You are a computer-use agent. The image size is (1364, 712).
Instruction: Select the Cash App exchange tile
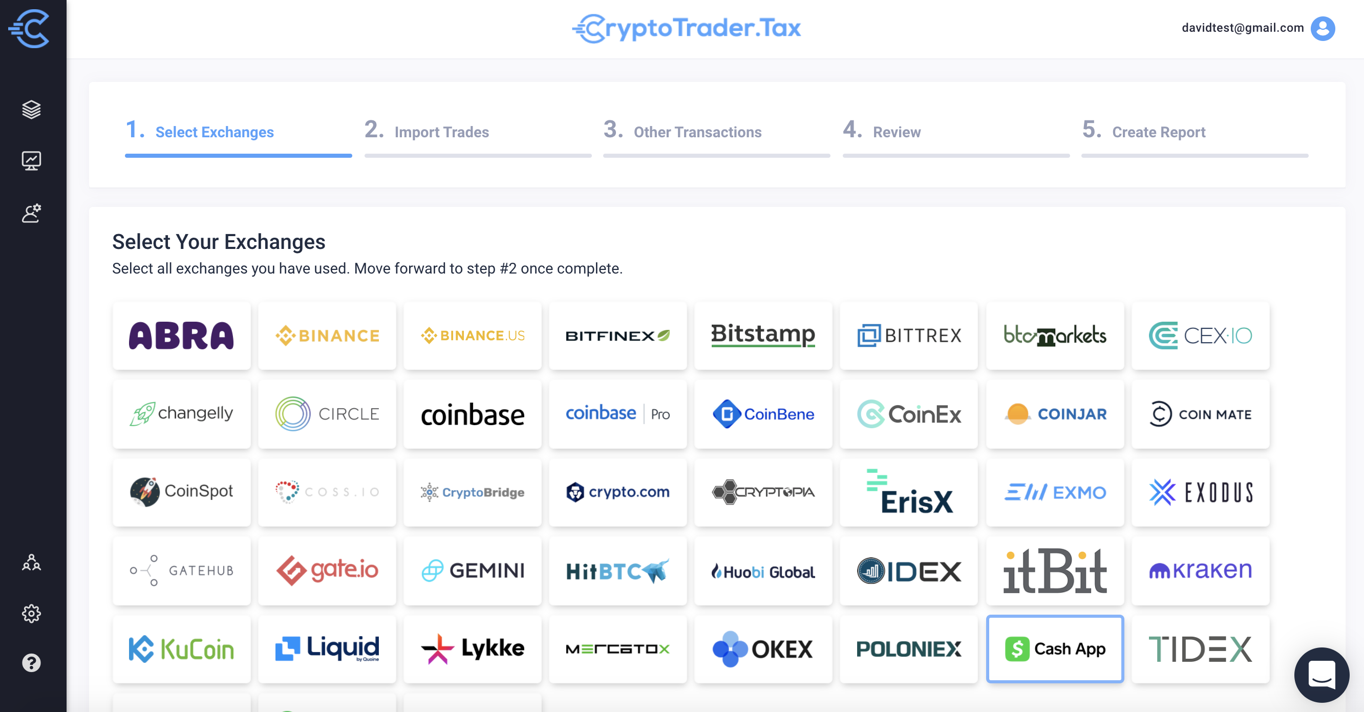click(1055, 648)
